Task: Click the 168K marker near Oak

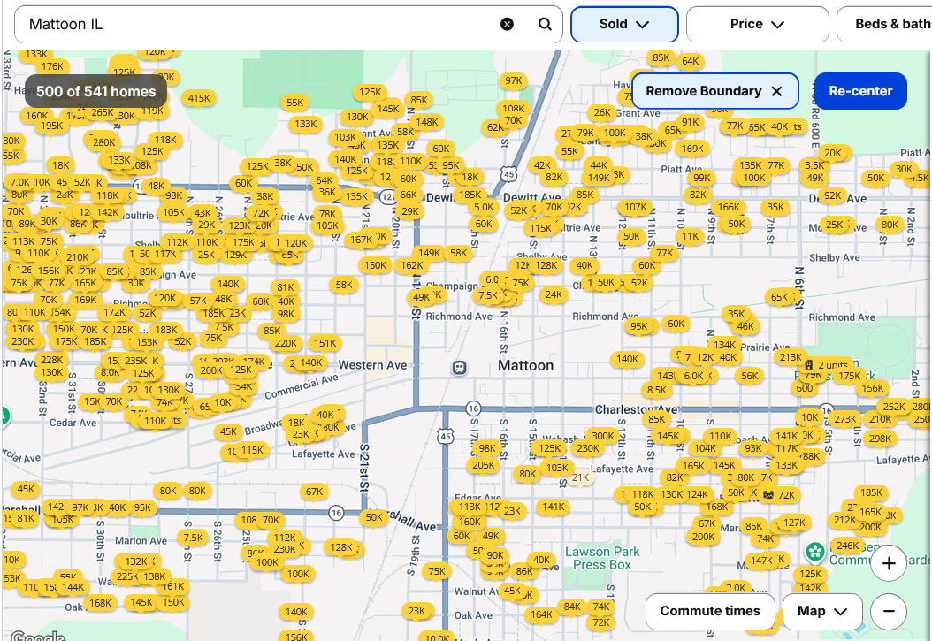Action: 100,603
